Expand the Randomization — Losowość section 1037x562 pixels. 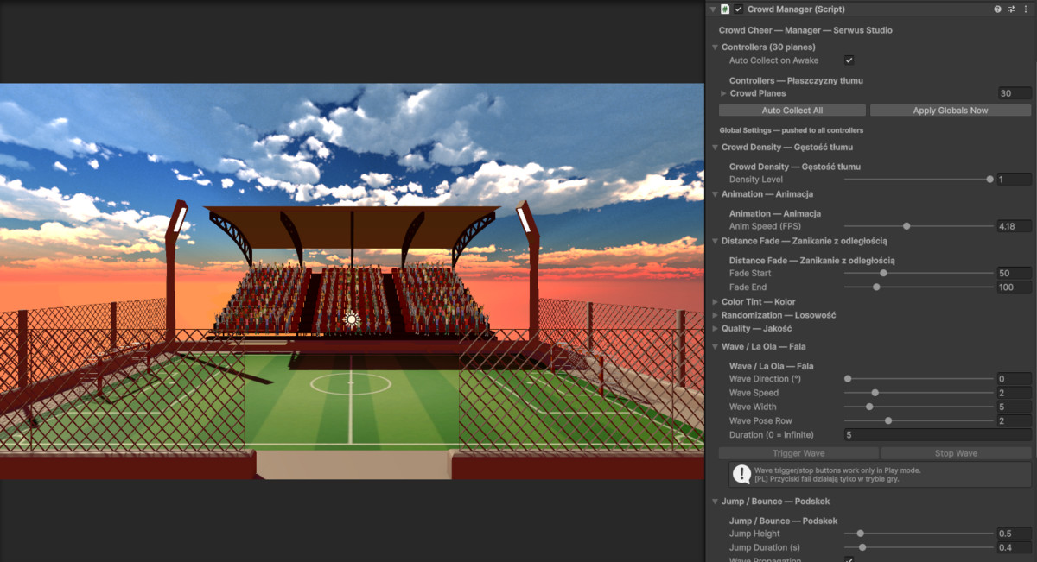coord(715,315)
